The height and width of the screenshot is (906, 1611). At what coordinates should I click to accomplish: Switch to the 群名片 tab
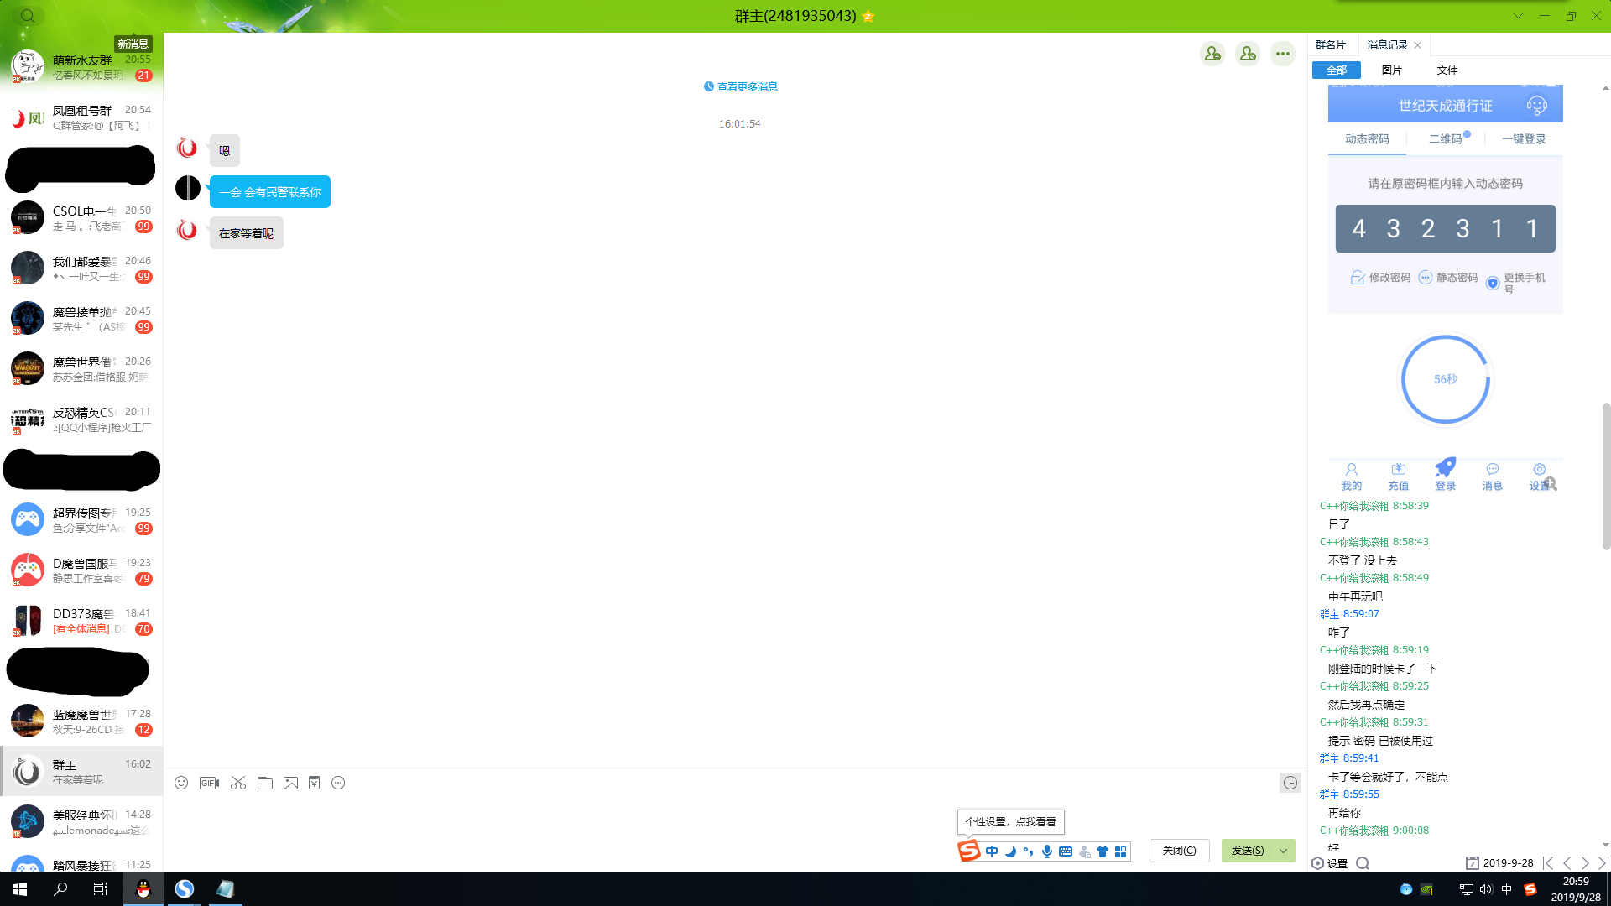pyautogui.click(x=1331, y=45)
